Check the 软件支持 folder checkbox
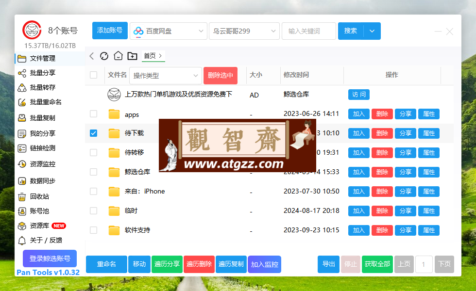This screenshot has width=476, height=291. pos(93,230)
